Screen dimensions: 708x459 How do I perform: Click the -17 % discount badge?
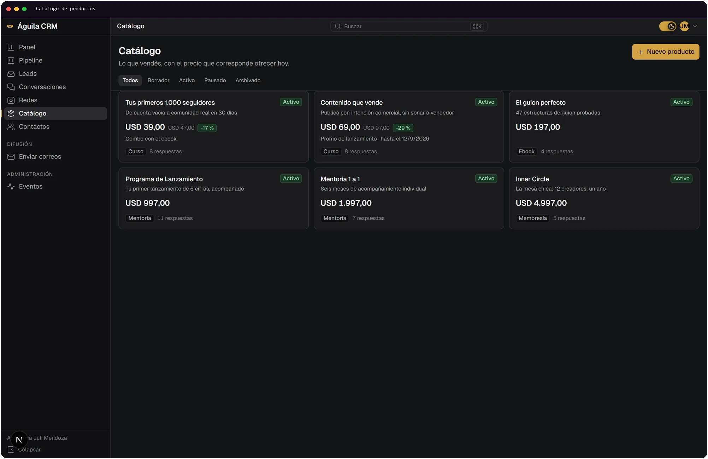point(207,128)
